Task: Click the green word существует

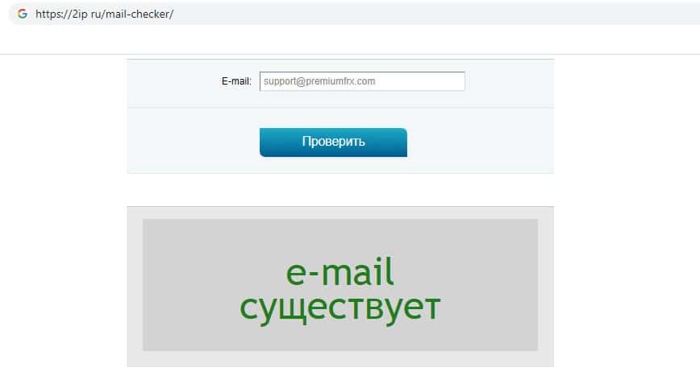Action: (340, 307)
